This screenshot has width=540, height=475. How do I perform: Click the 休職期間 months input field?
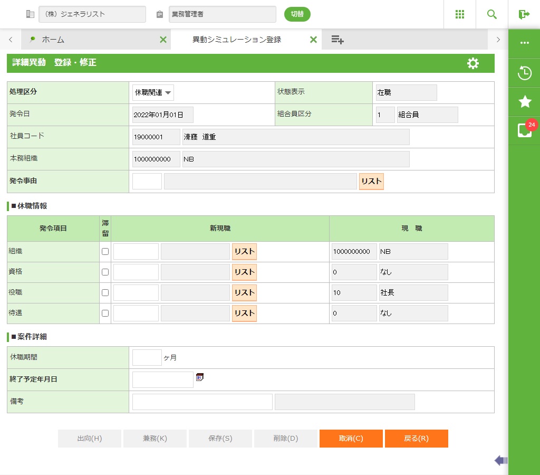[x=147, y=357]
